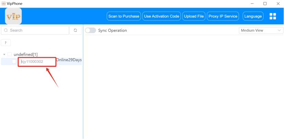
Task: Click the Upload File button
Action: pyautogui.click(x=194, y=16)
